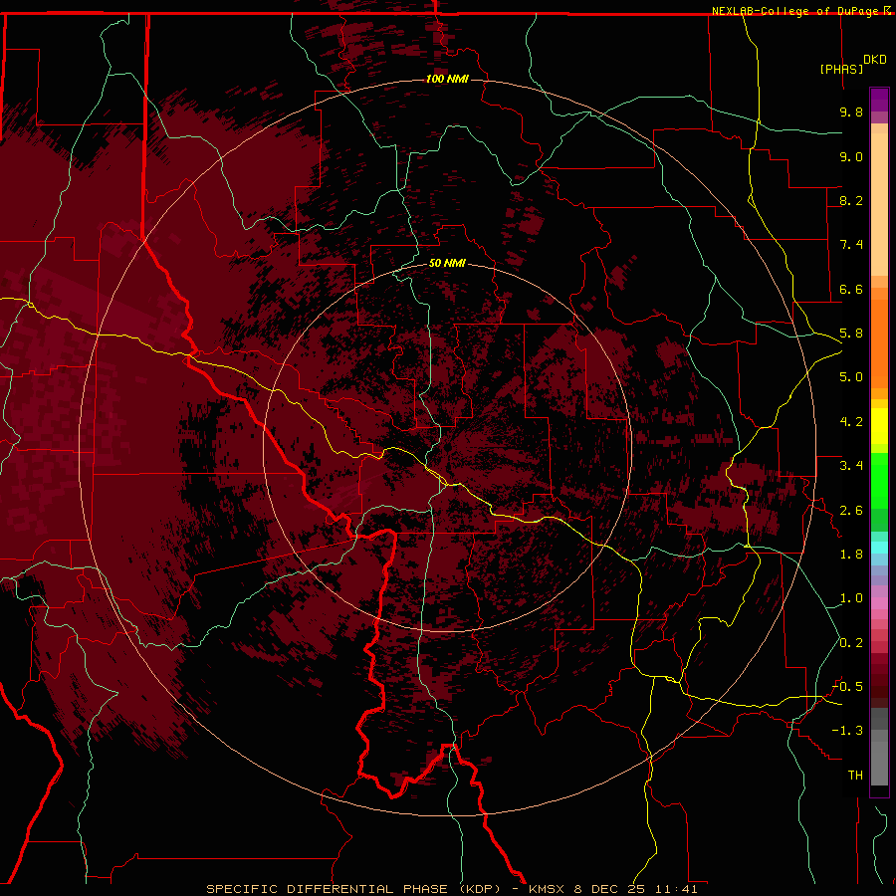Click the 4.2 scale value
The width and height of the screenshot is (896, 896).
pos(851,422)
